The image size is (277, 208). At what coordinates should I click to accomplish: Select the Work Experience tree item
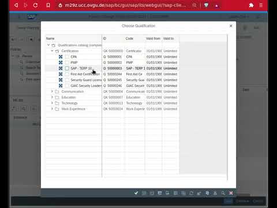[x=73, y=109]
